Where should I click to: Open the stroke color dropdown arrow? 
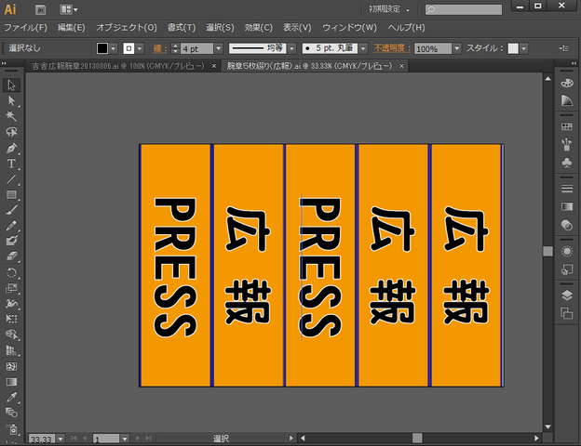[140, 48]
